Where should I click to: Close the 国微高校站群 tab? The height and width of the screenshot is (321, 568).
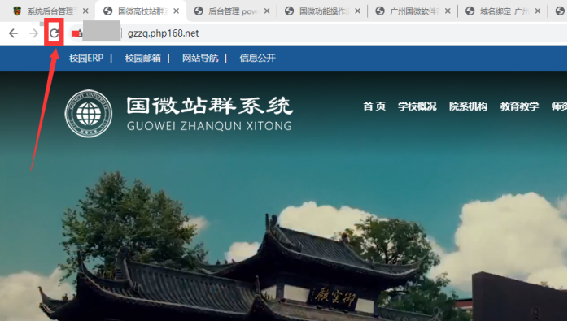coord(176,11)
